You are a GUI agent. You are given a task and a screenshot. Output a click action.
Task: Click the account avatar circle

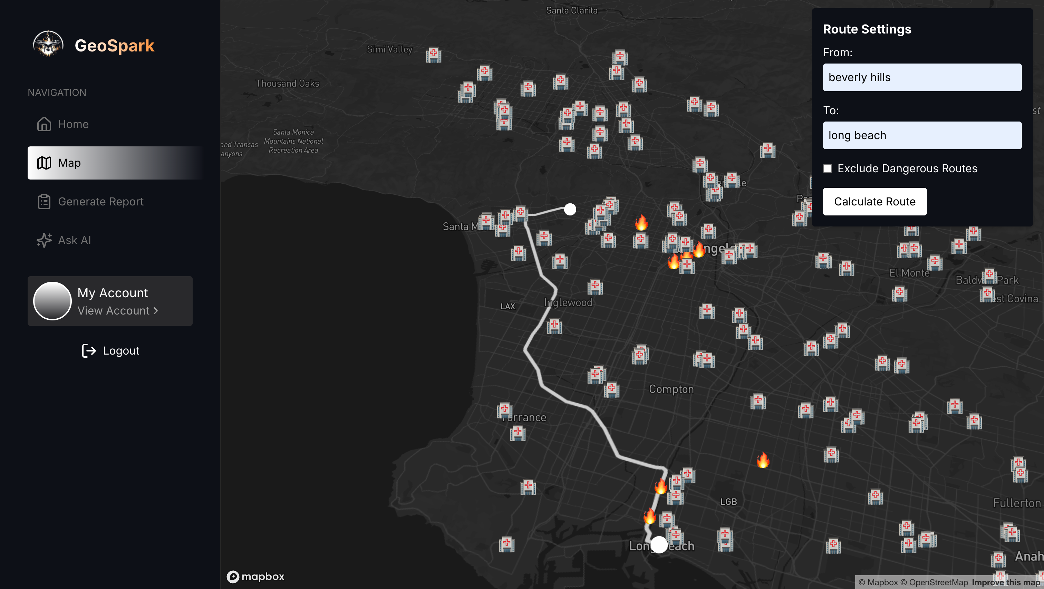click(52, 301)
